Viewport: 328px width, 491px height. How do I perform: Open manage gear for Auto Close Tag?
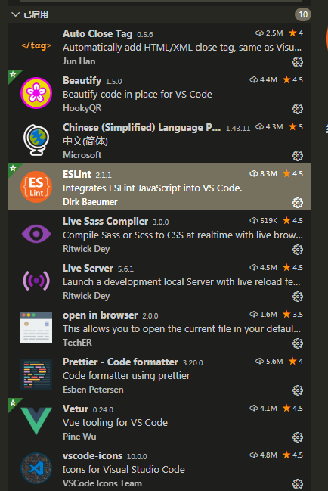(297, 62)
